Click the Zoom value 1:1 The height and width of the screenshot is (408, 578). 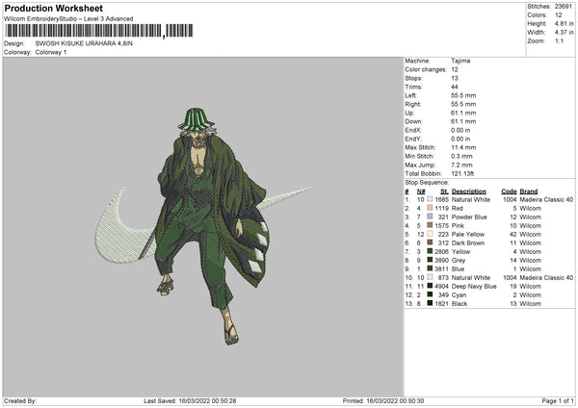559,40
